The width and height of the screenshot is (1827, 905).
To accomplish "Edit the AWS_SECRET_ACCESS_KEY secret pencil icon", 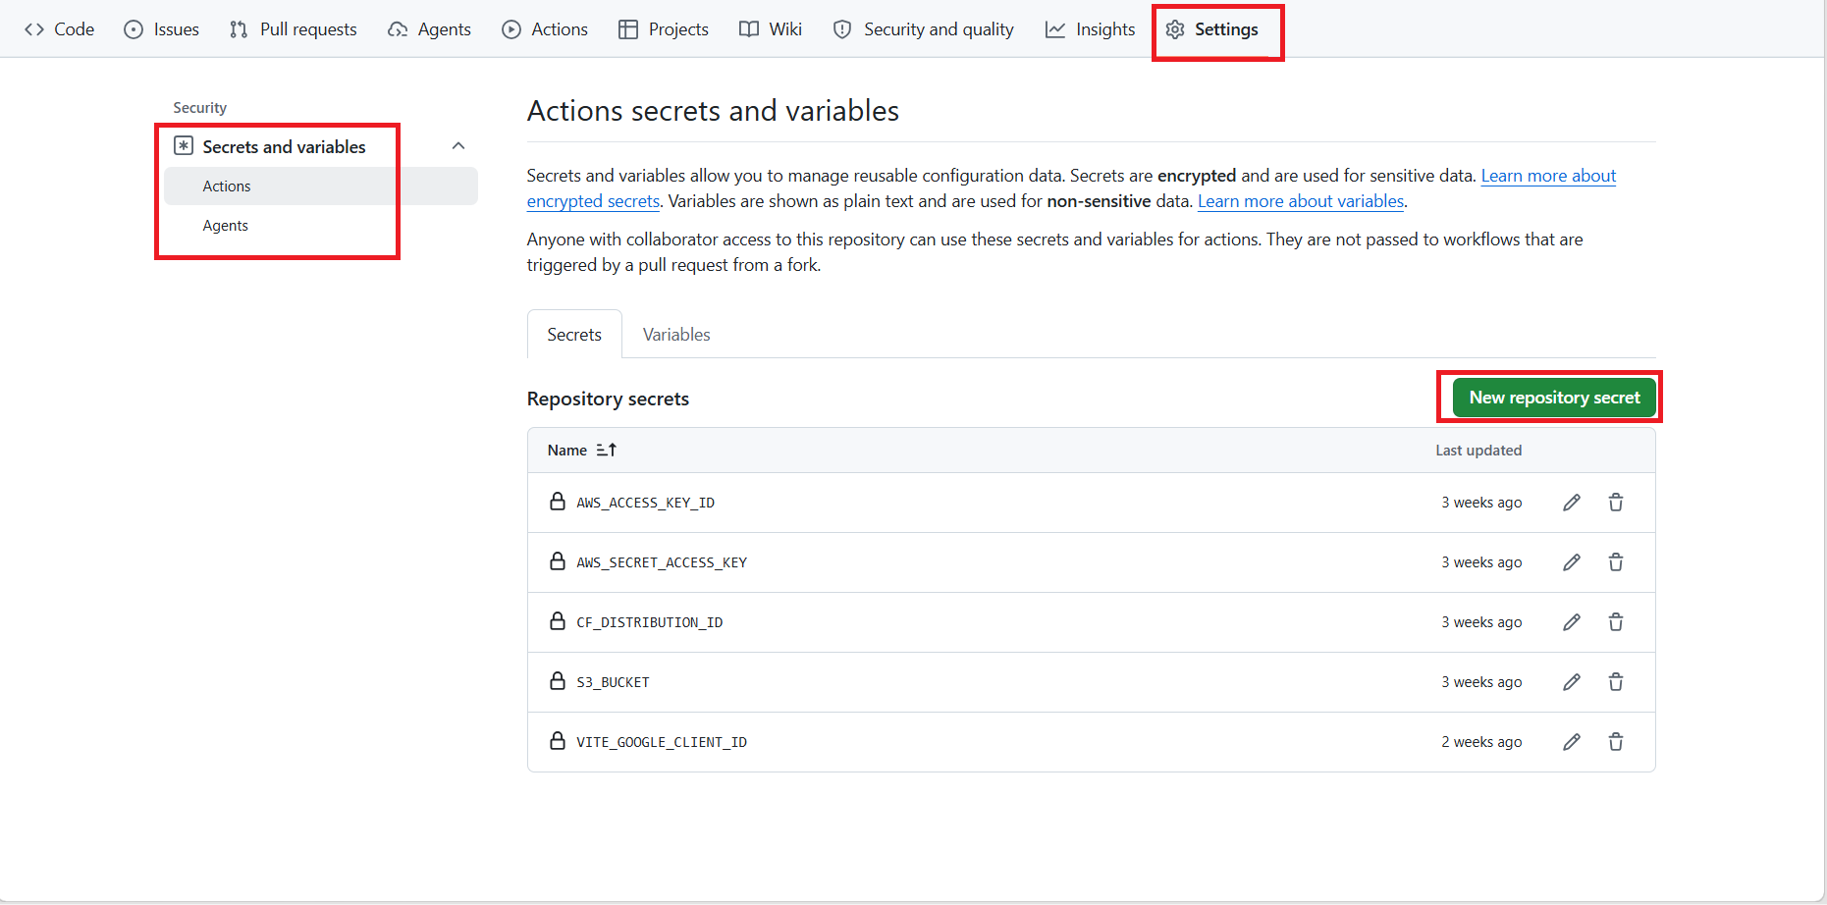I will (x=1572, y=562).
